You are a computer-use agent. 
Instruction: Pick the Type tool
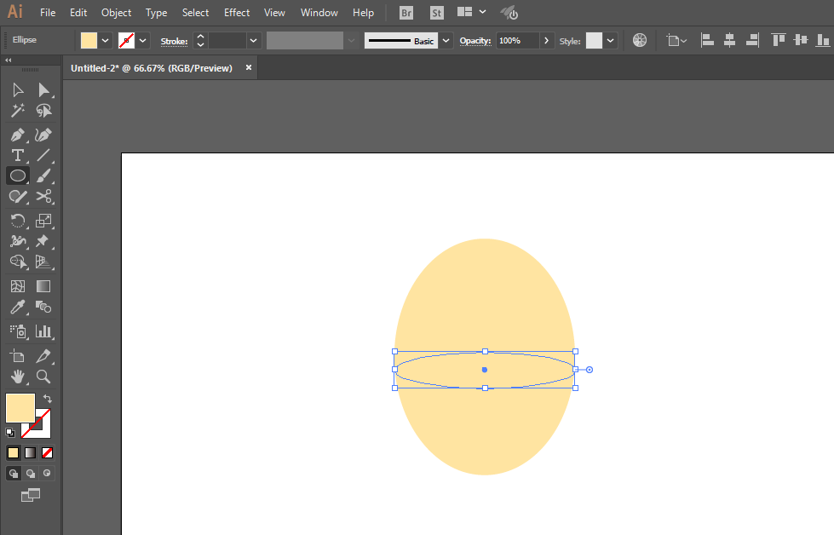tap(18, 155)
